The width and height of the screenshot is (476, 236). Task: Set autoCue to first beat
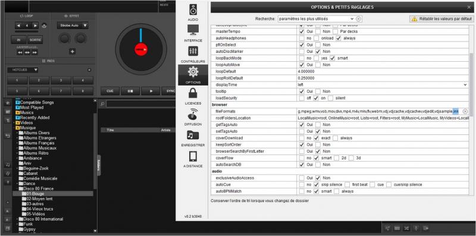click(x=347, y=184)
